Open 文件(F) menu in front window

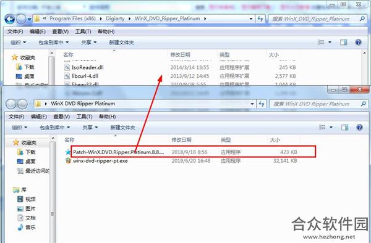tap(16, 117)
